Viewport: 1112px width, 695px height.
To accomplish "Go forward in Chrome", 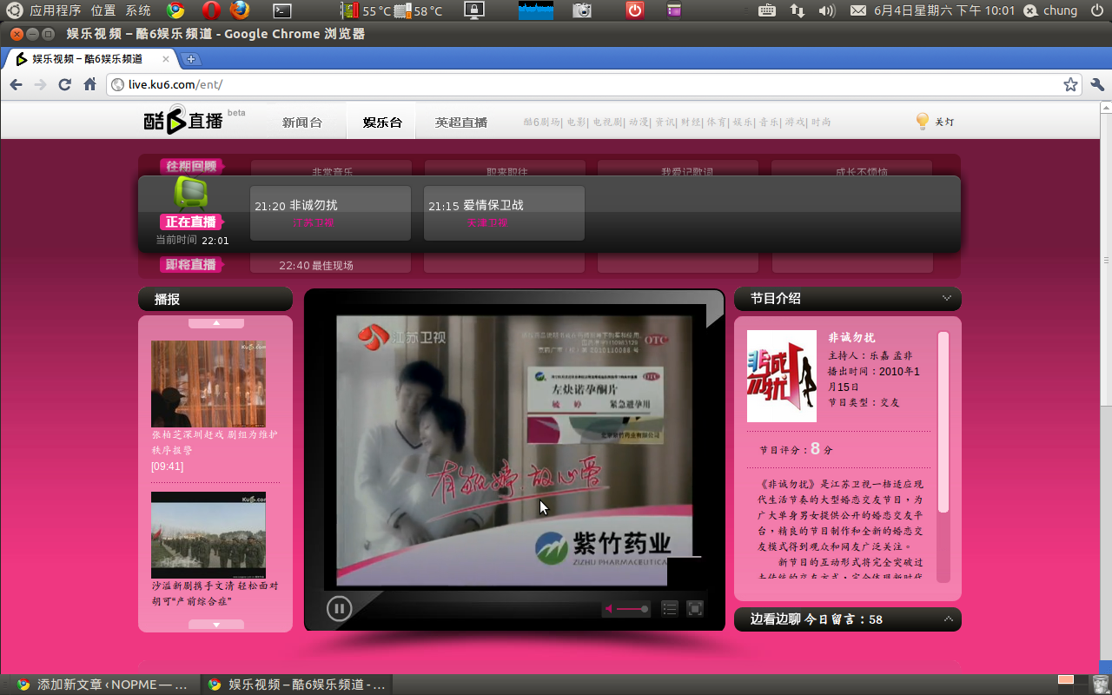I will tap(40, 84).
